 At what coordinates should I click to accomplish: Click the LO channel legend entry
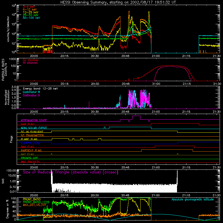pos(31,60)
